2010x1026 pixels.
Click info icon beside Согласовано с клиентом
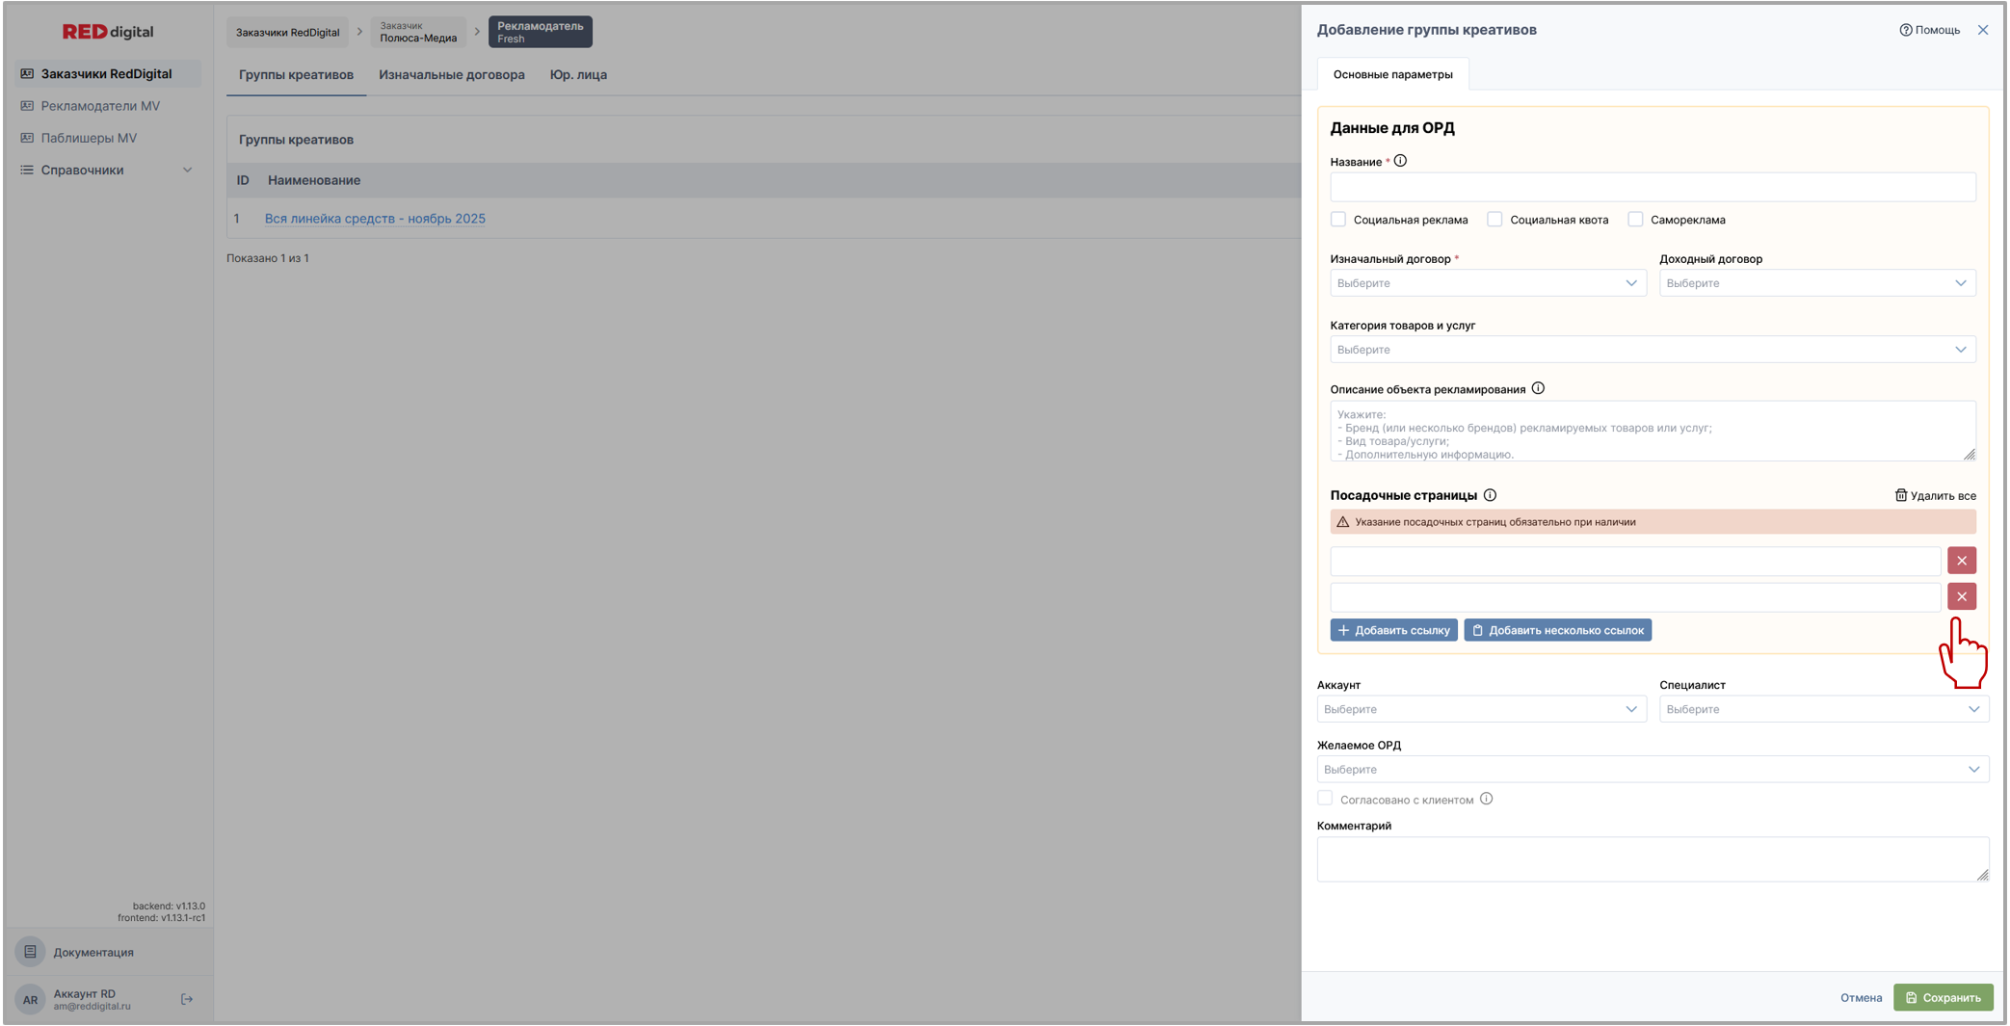pyautogui.click(x=1486, y=799)
